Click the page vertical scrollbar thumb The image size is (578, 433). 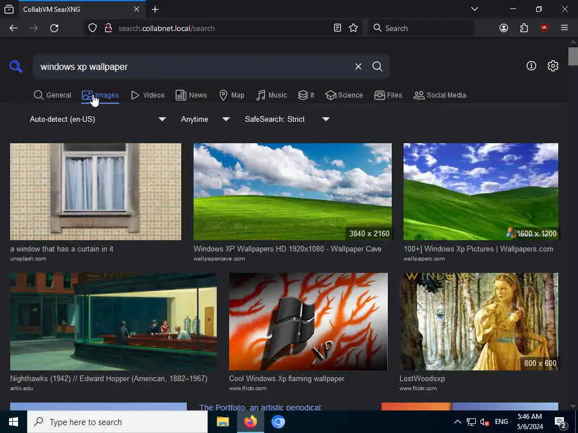[573, 56]
